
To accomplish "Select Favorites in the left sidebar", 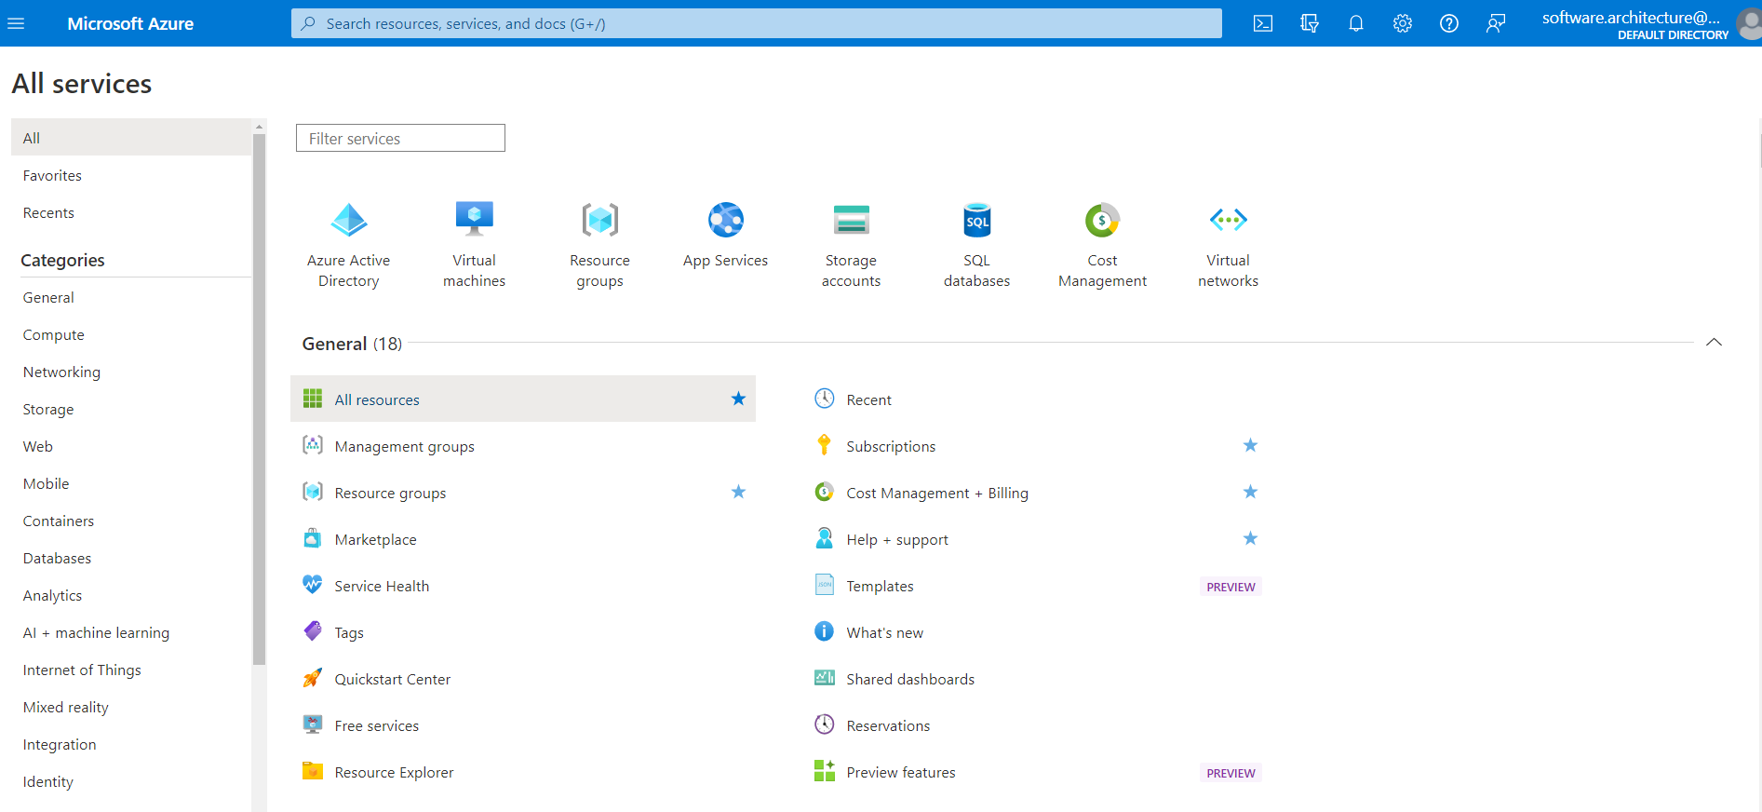I will click(x=52, y=175).
